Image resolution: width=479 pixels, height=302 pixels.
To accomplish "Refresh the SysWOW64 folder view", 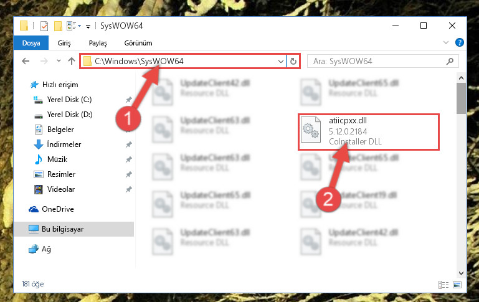I will (293, 62).
